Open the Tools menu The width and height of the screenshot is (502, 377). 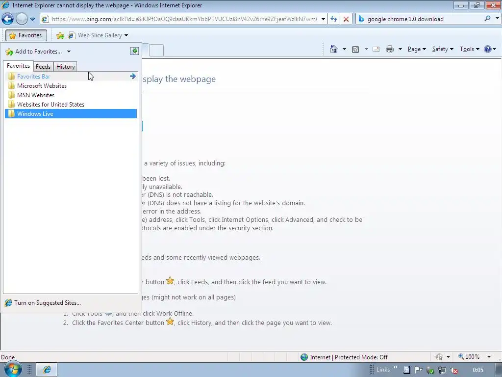(x=469, y=49)
